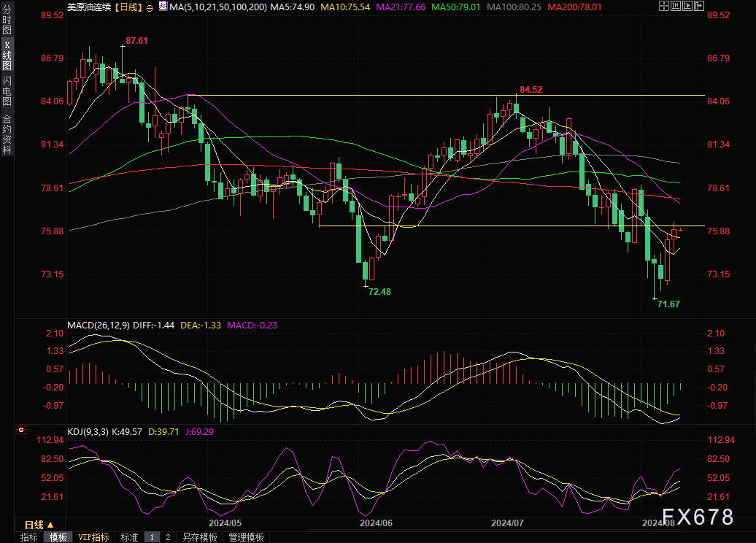Click the 71.67 low price marker
Viewport: 756px width, 543px height.
tap(668, 304)
